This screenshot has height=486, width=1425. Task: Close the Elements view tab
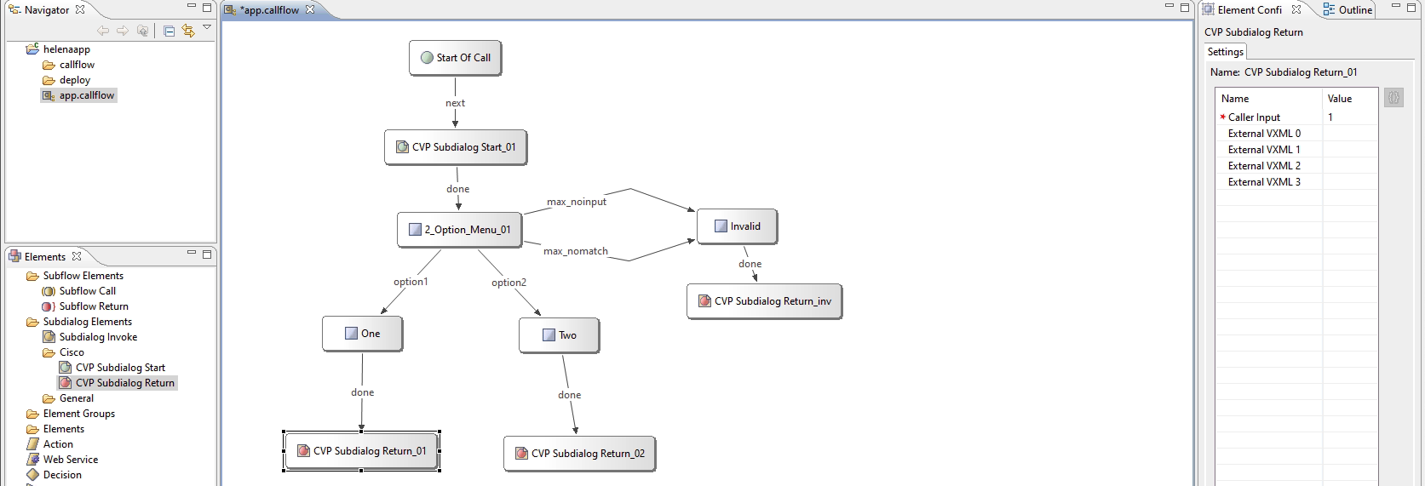pos(77,256)
